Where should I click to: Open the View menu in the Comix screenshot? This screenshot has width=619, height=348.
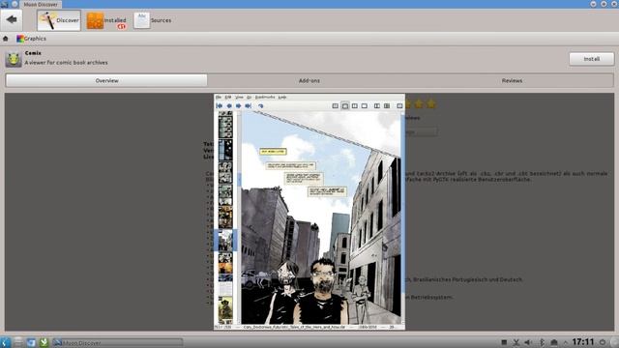tap(239, 97)
